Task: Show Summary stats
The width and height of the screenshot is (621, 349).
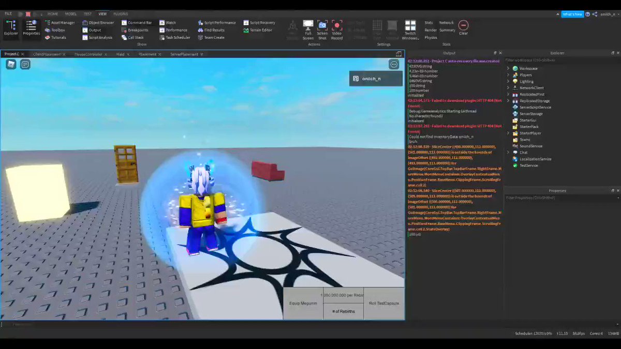Action: point(447,30)
